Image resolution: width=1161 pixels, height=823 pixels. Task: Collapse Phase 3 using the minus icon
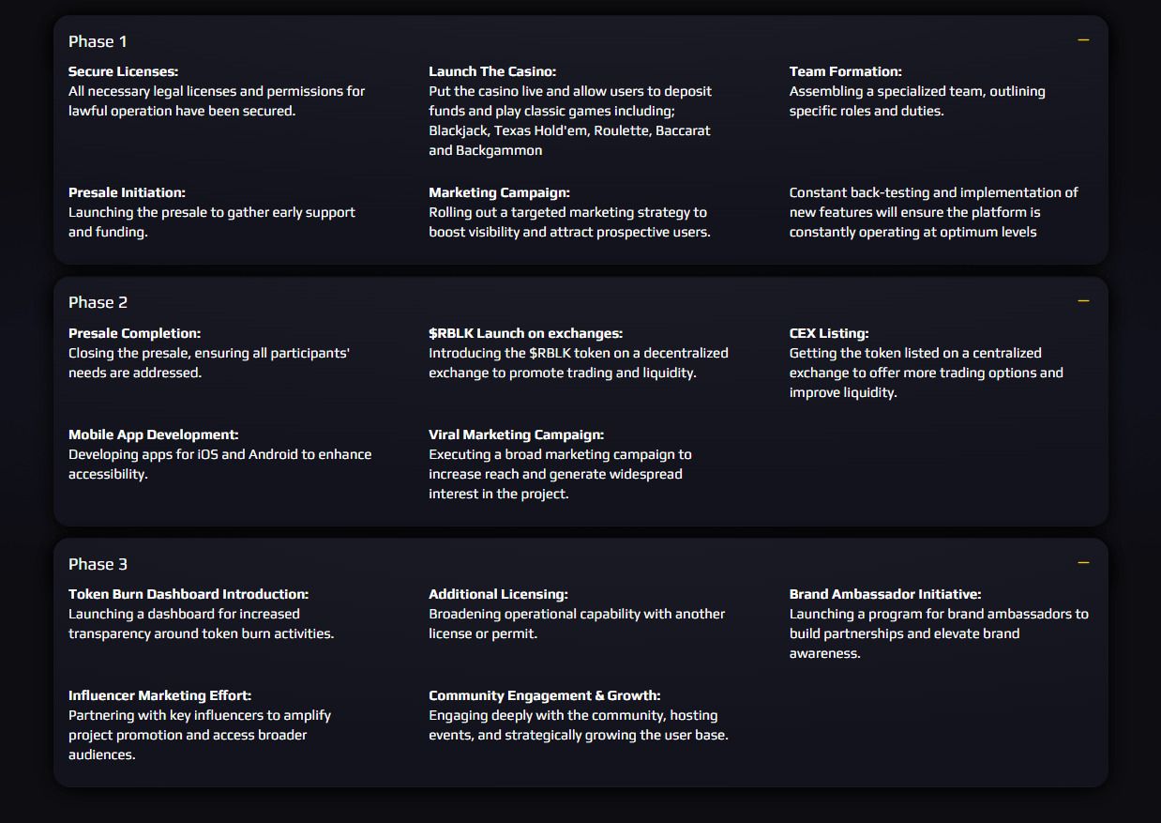[x=1083, y=563]
